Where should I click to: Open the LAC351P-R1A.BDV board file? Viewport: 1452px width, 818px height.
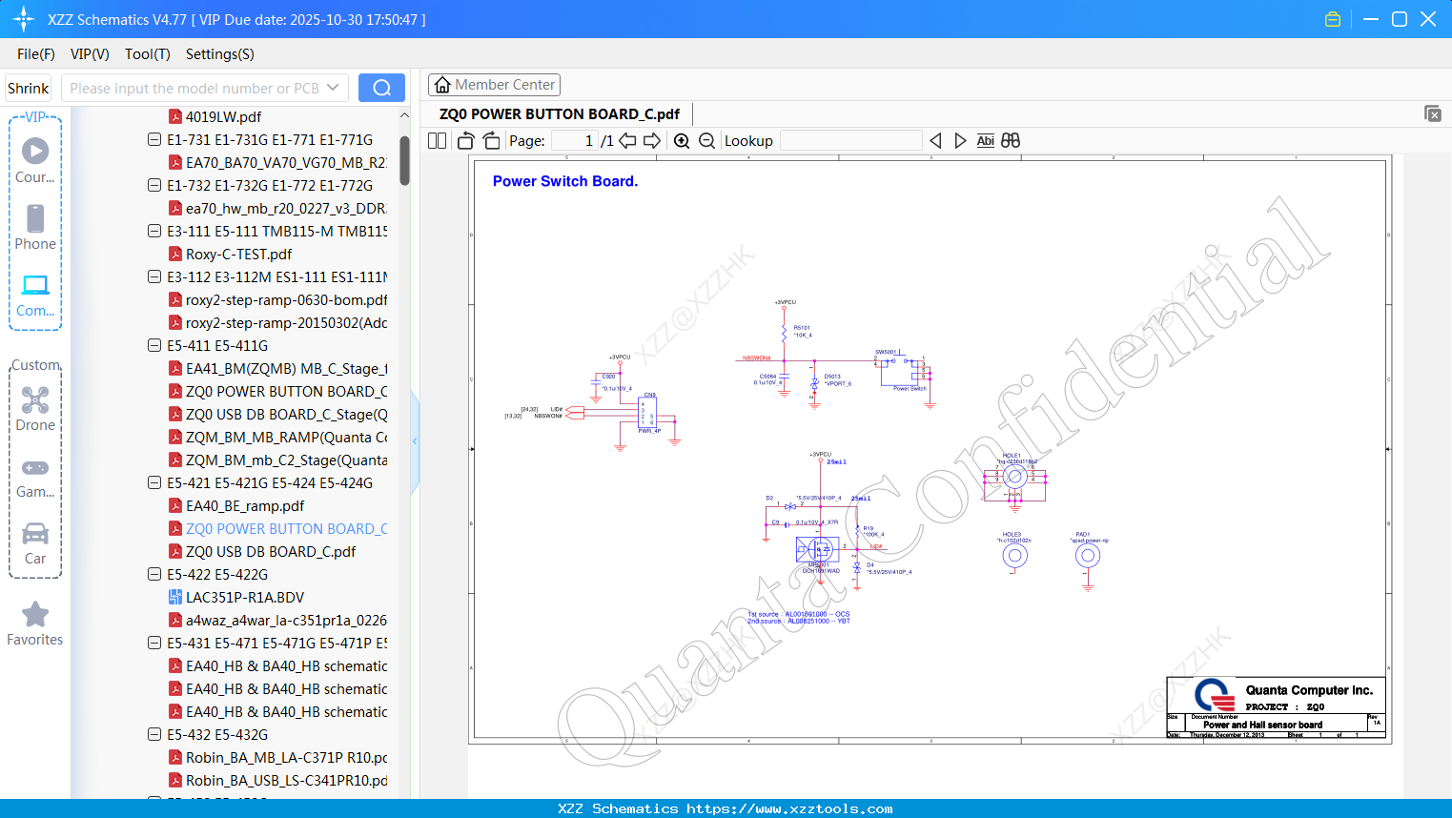coord(236,597)
